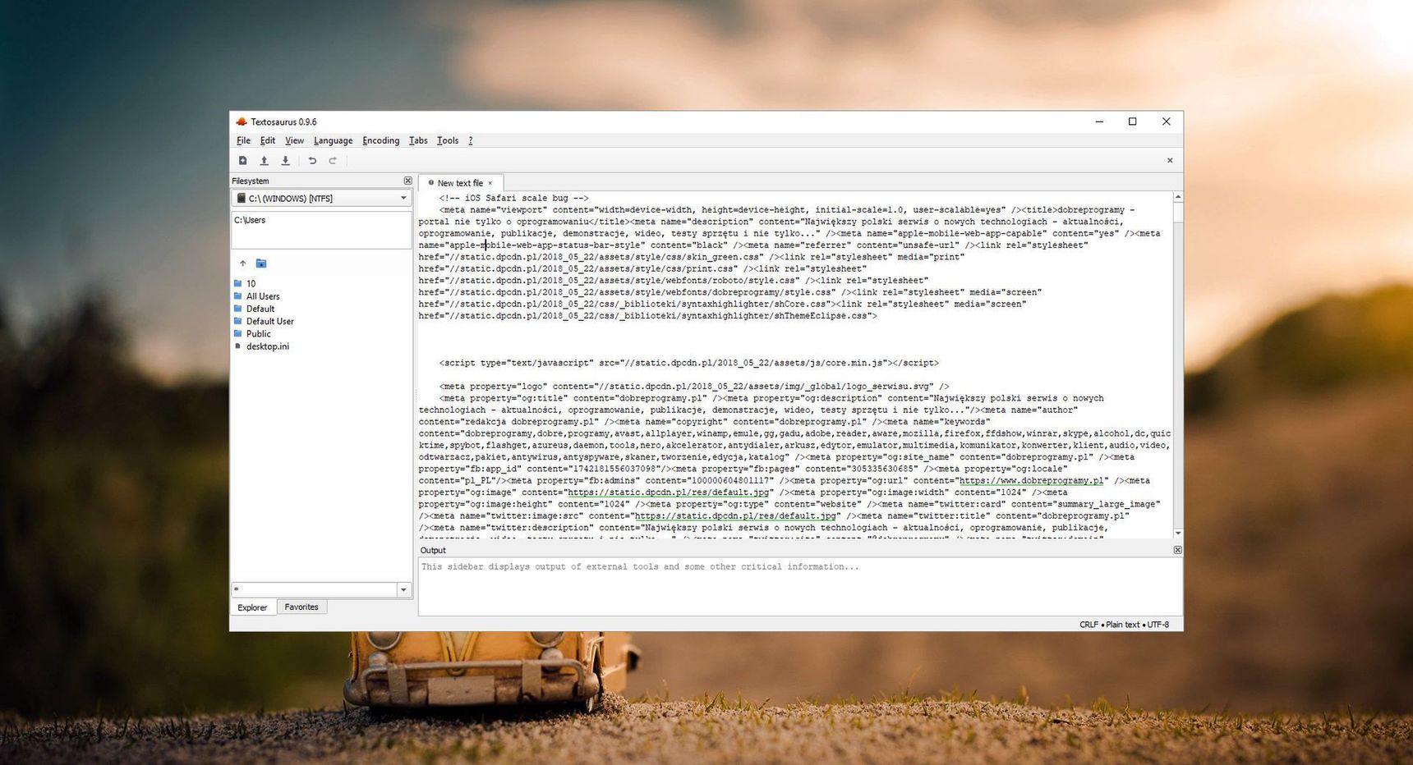Switch to the Explorer tab

(x=252, y=607)
